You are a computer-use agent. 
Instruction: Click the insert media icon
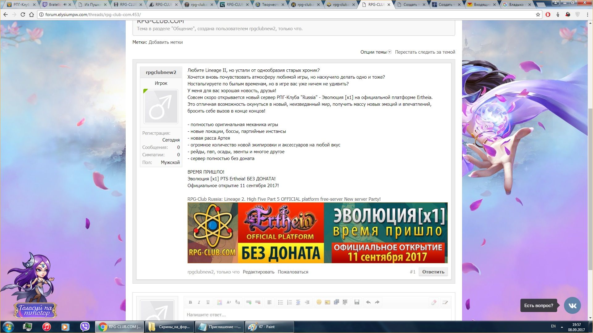pos(336,302)
